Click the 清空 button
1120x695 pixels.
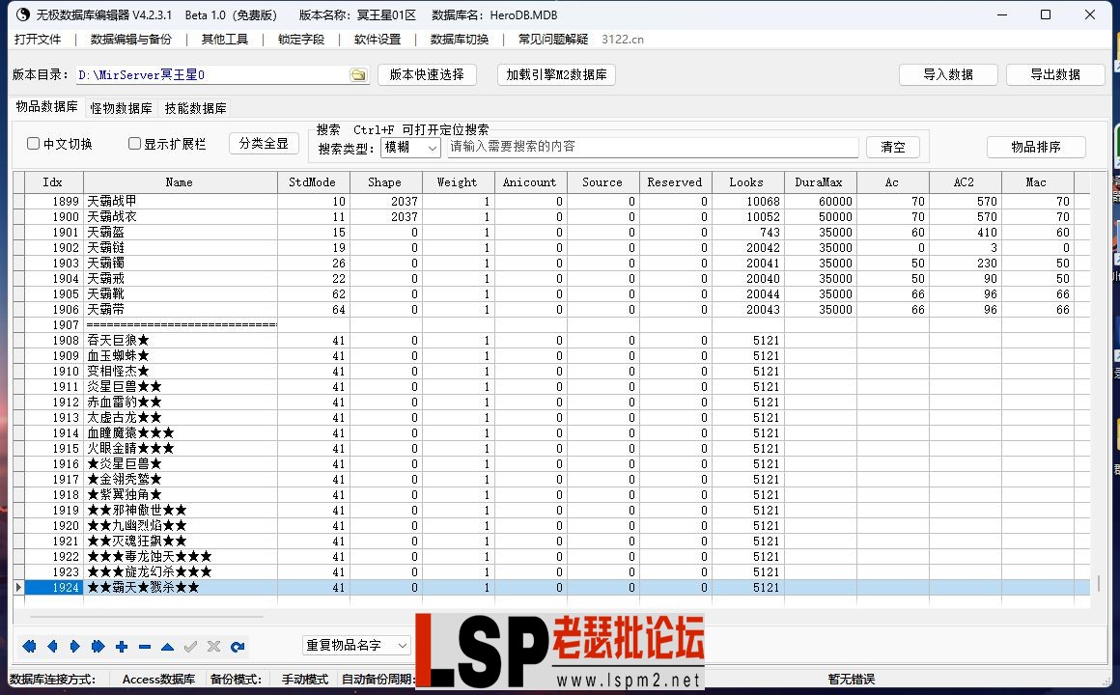(893, 147)
